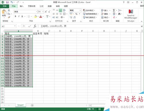Add a new sheet with plus icon
The width and height of the screenshot is (144, 111).
tap(32, 105)
